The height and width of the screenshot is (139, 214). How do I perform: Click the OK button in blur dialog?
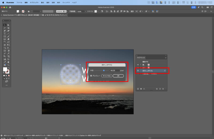pyautogui.click(x=118, y=76)
